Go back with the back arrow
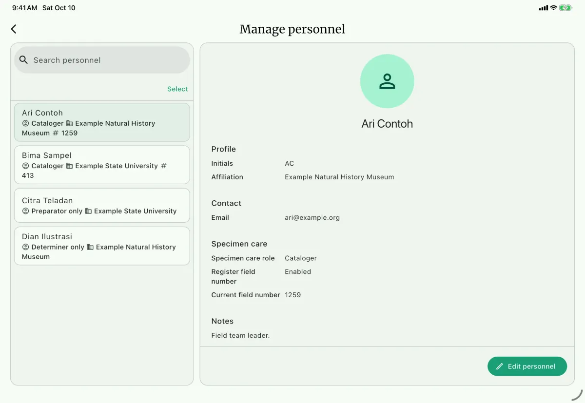 coord(14,29)
